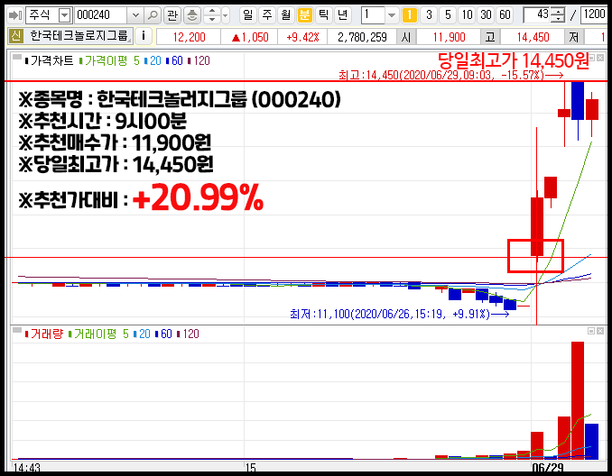
Task: Switch chart to 월 monthly period
Action: (x=286, y=15)
